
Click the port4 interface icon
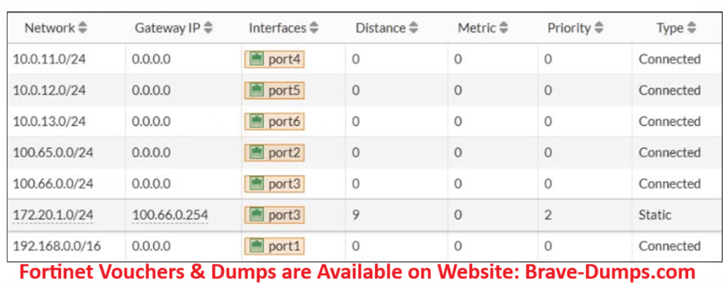click(256, 60)
